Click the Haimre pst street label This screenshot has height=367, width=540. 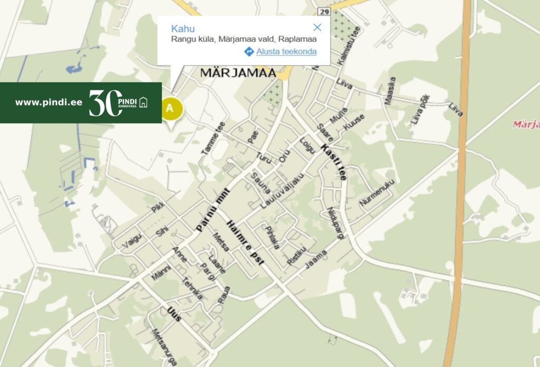(245, 243)
